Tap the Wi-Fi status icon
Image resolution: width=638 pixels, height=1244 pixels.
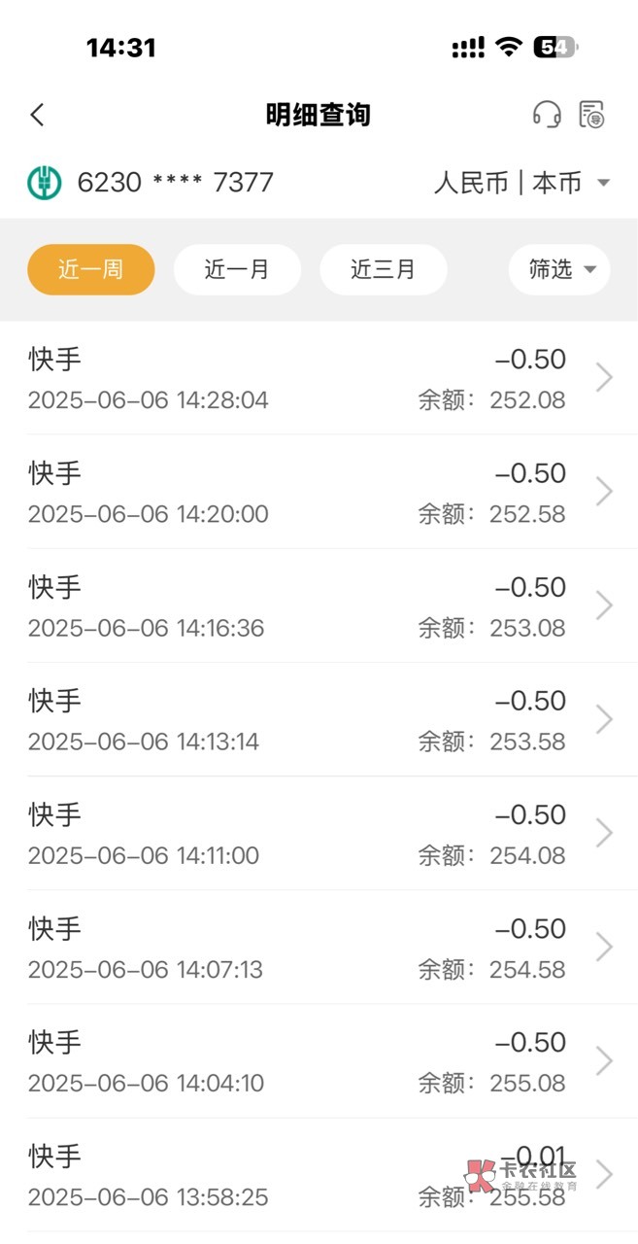coord(508,47)
